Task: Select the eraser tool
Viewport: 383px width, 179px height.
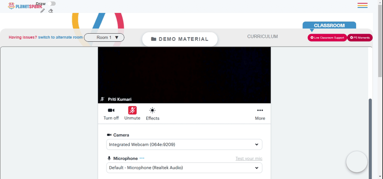Action: pos(51,11)
